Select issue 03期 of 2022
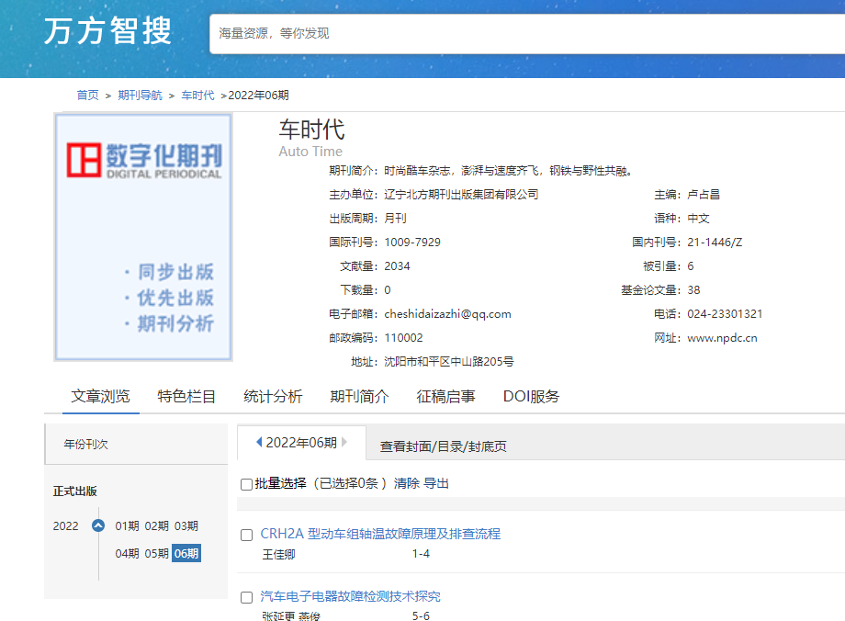 pyautogui.click(x=186, y=525)
